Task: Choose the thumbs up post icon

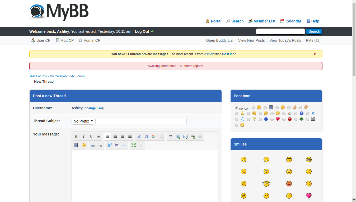Action: [x=289, y=108]
